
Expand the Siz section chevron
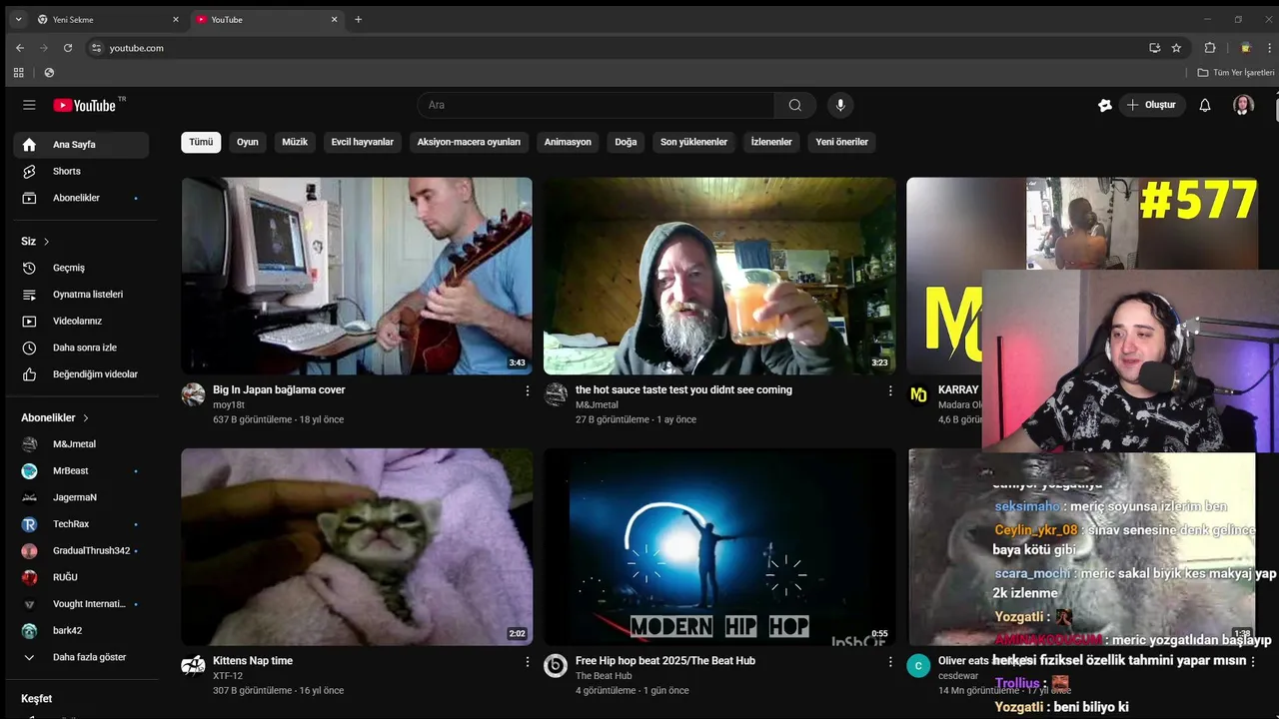46,242
